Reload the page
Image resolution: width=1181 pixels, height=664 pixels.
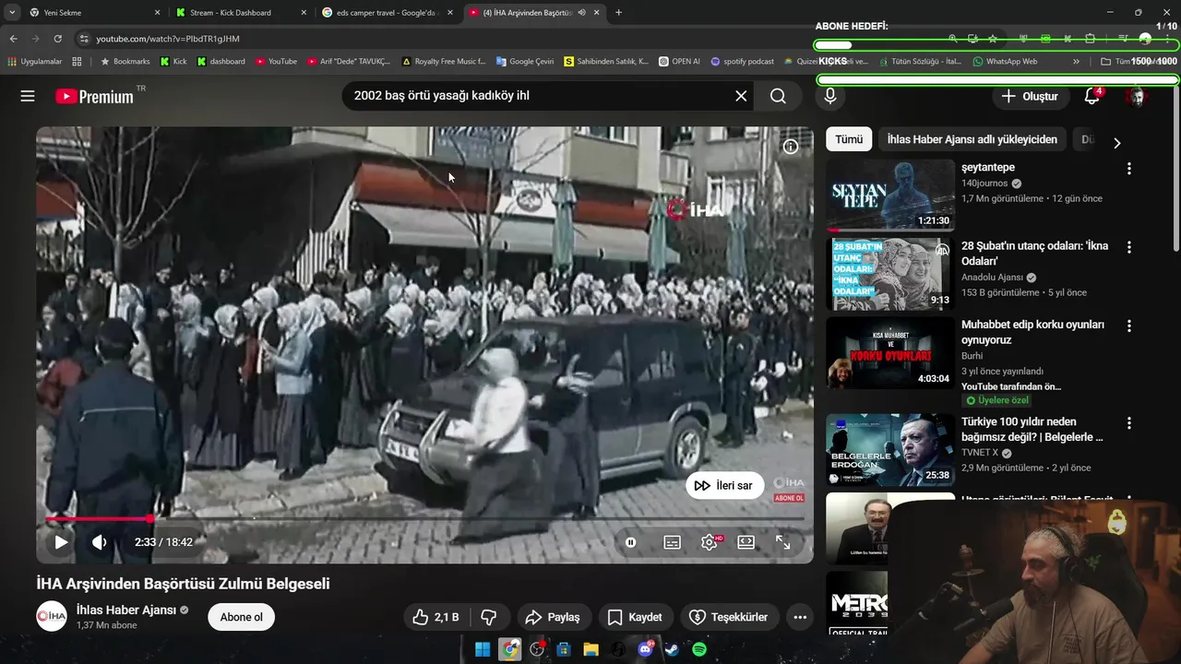pos(58,39)
